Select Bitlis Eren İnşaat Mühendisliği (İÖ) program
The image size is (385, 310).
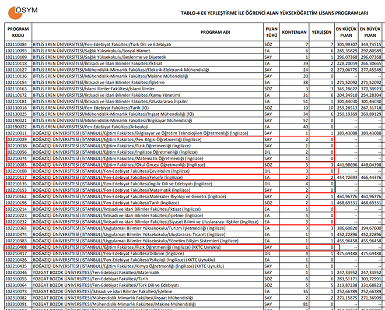(x=113, y=114)
